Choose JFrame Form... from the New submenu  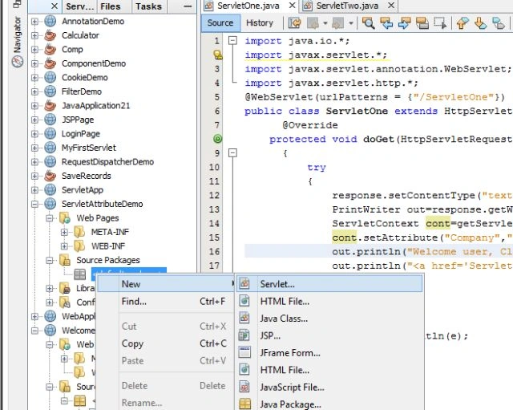(329, 353)
